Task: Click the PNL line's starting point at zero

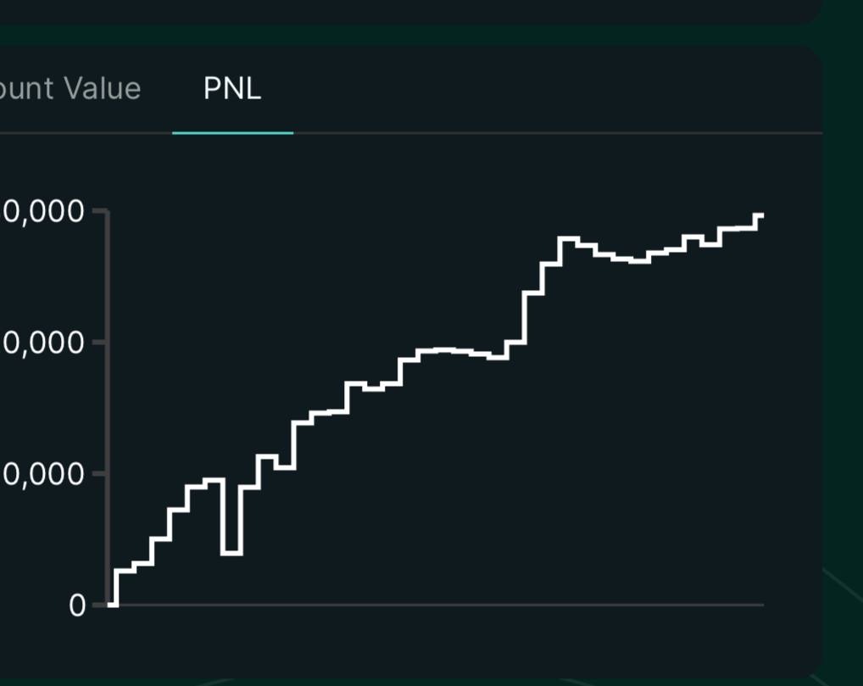Action: pos(112,605)
